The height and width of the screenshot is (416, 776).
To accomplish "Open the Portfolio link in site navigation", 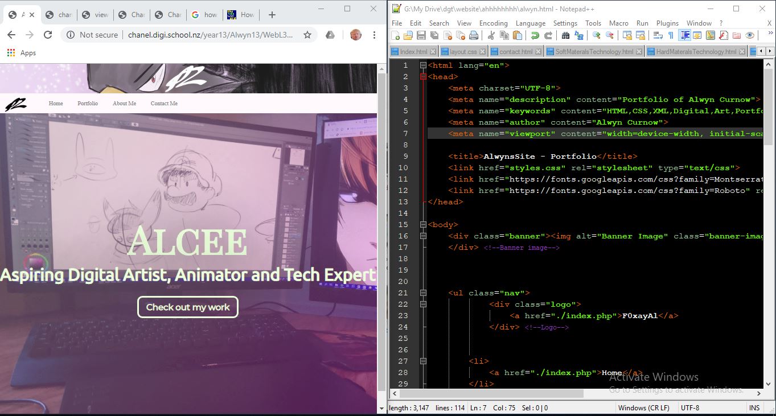I will tap(88, 104).
